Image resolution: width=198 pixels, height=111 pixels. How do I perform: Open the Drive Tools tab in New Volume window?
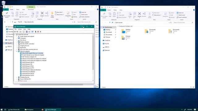pyautogui.click(x=31, y=10)
